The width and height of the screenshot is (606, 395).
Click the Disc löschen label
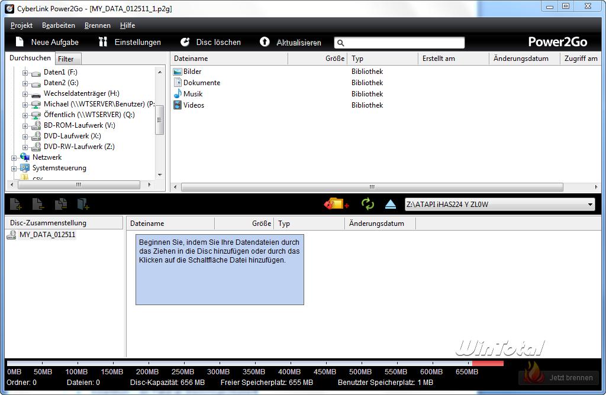218,42
